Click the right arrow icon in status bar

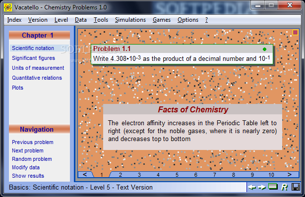pyautogui.click(x=262, y=187)
